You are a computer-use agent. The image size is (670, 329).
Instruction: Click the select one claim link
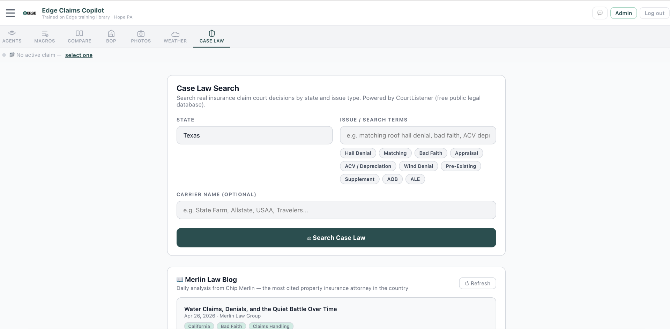click(79, 55)
